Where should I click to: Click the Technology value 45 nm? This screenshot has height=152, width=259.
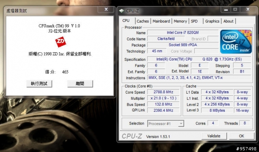coord(157,51)
